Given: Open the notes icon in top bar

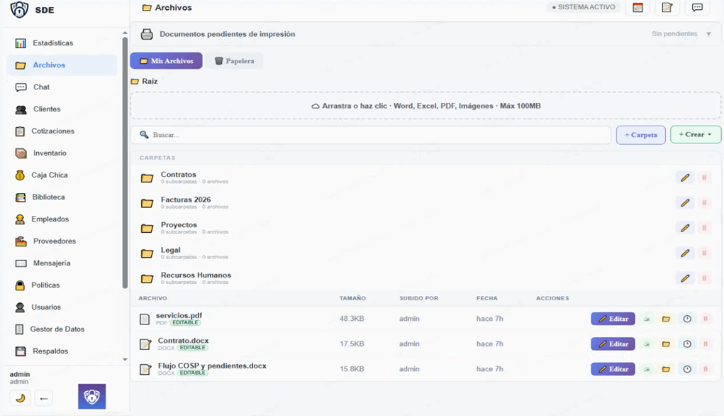Looking at the screenshot, I should pos(667,8).
